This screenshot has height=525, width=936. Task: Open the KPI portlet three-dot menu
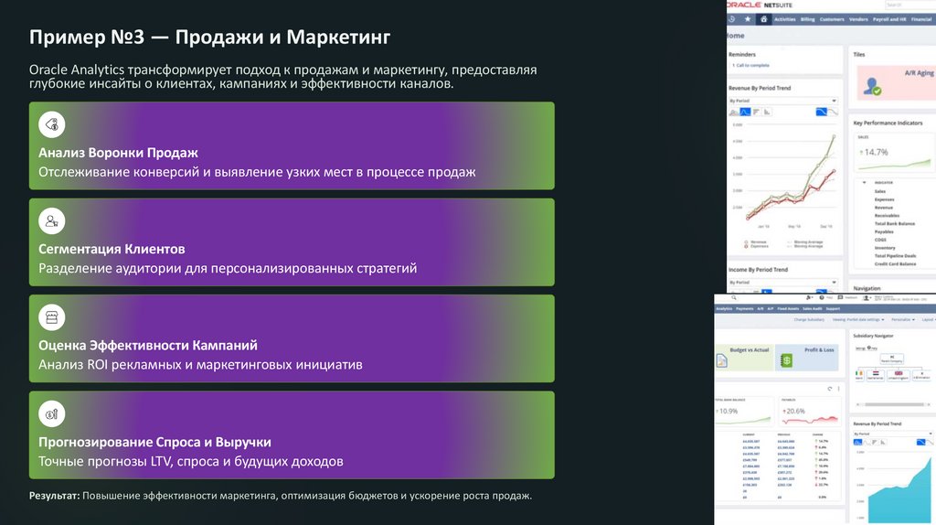pos(839,389)
